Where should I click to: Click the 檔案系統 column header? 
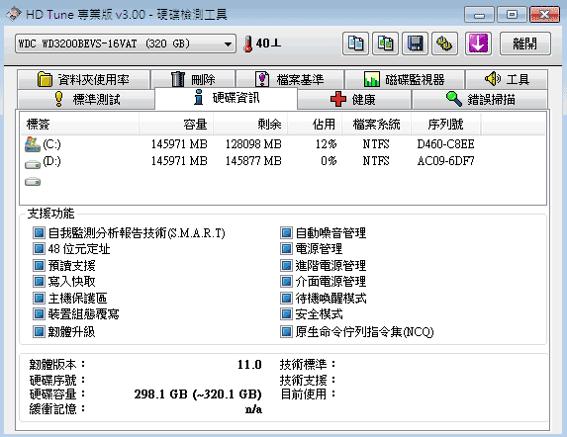376,125
